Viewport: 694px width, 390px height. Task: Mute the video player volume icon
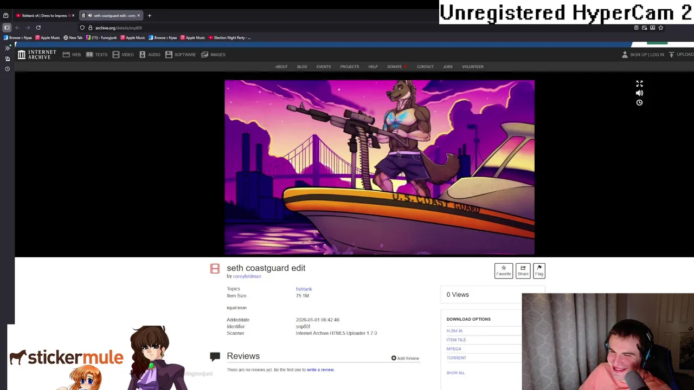pos(639,93)
